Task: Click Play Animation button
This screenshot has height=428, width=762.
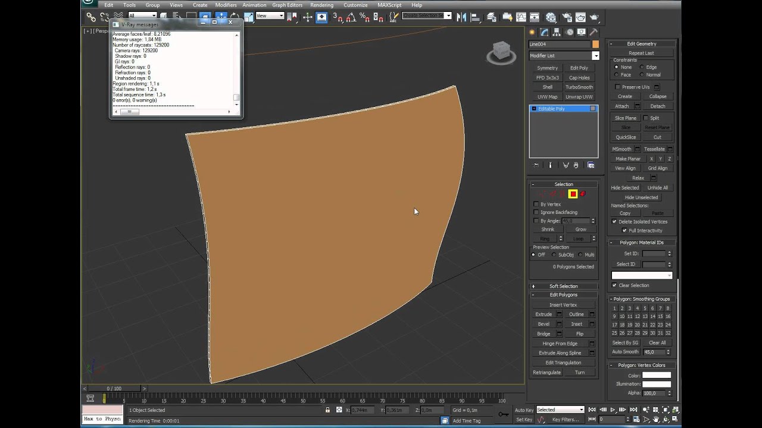Action: coord(613,410)
